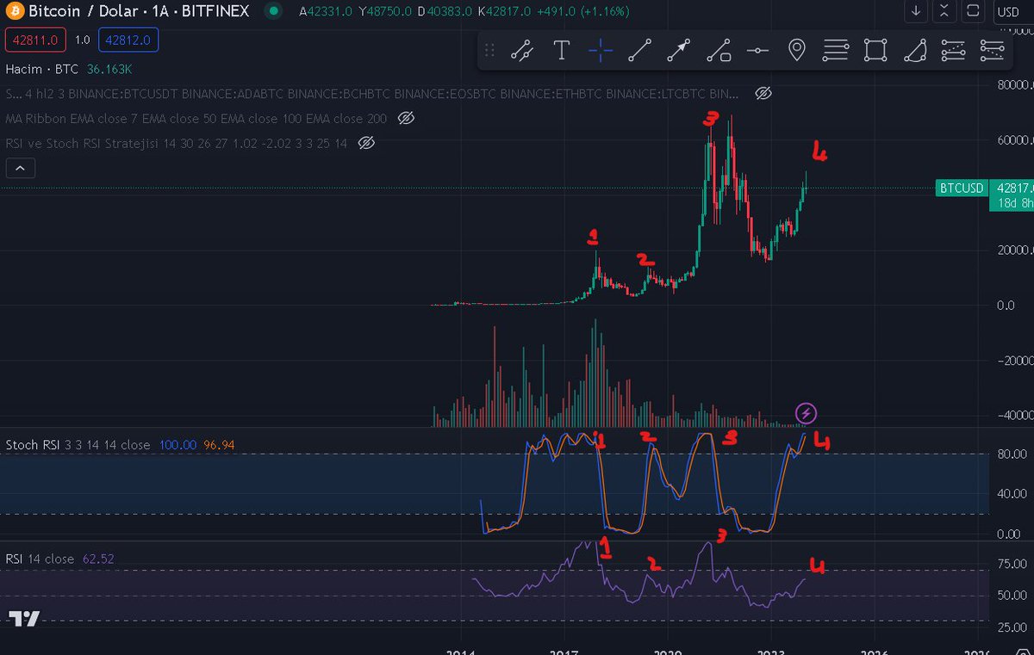The image size is (1034, 655).
Task: Show the hidden BINANCE symbols indicator
Action: [x=762, y=93]
